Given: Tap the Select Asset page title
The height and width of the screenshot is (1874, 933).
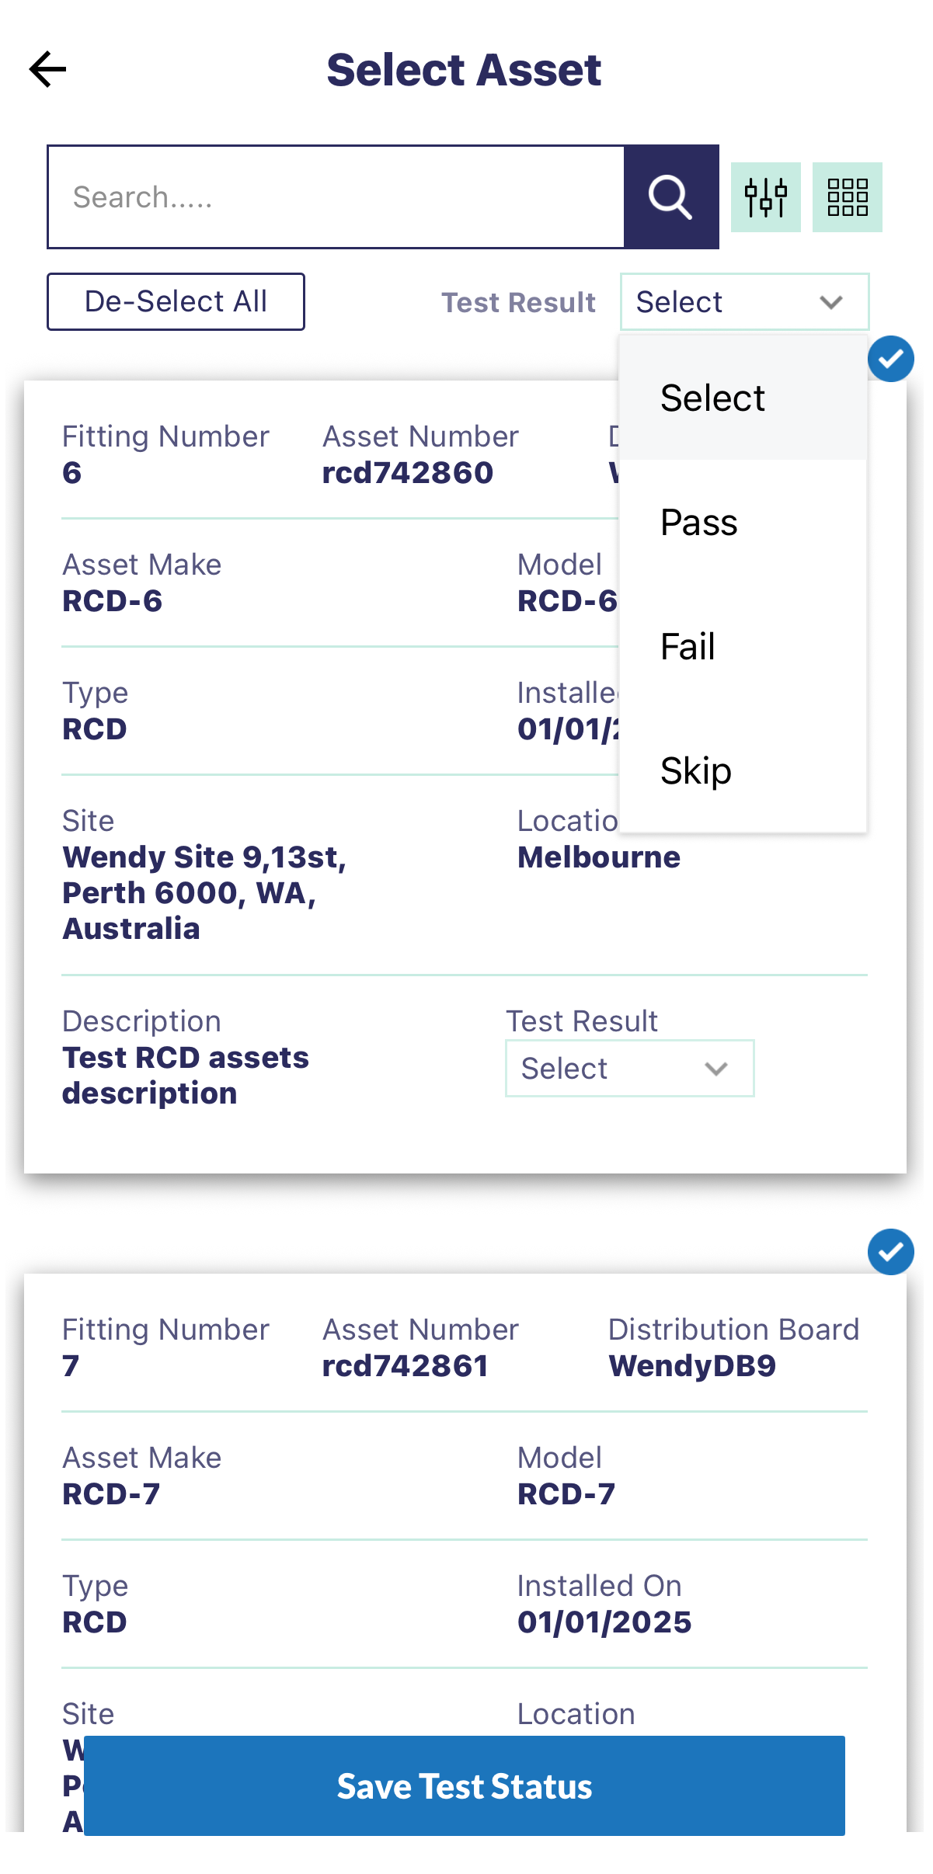Looking at the screenshot, I should (464, 70).
